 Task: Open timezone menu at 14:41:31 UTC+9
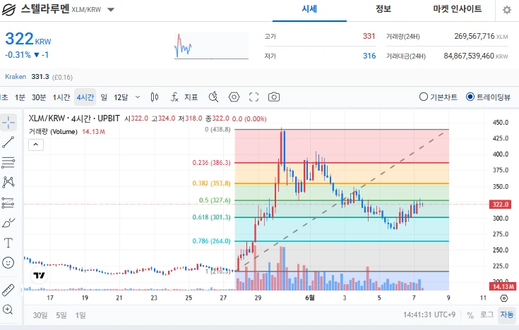tap(429, 314)
